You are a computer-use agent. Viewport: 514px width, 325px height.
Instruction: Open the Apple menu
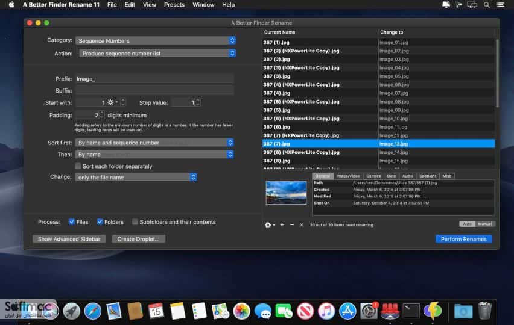point(11,5)
